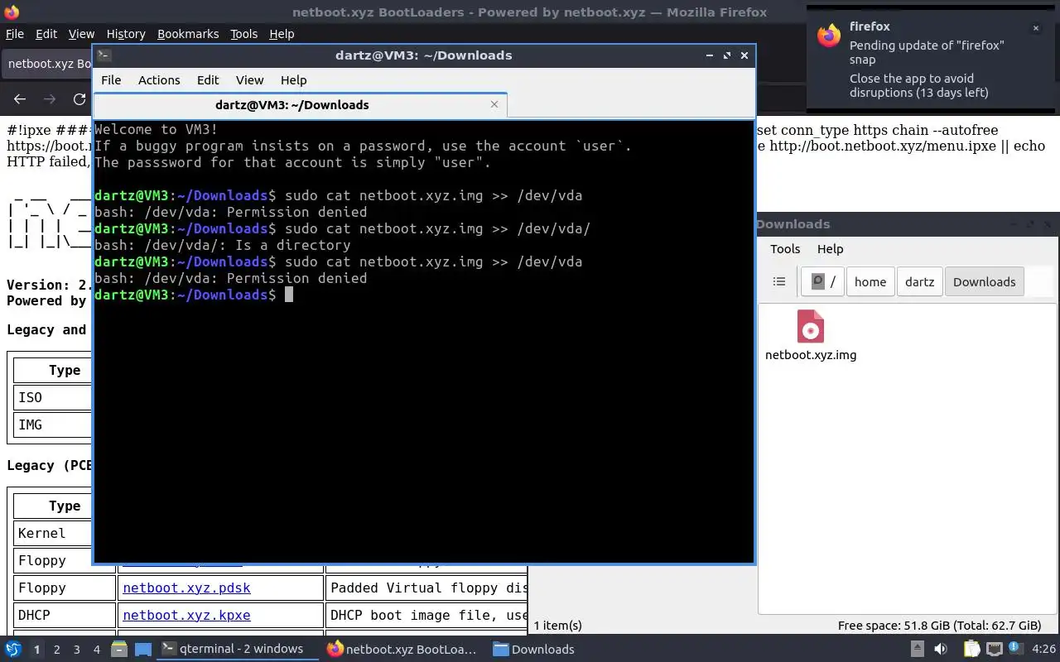Switch to virtual desktop 2
This screenshot has height=662, width=1060.
click(x=57, y=650)
